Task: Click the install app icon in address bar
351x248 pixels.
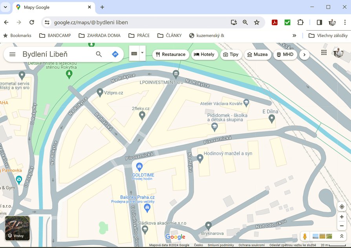Action: click(x=234, y=22)
